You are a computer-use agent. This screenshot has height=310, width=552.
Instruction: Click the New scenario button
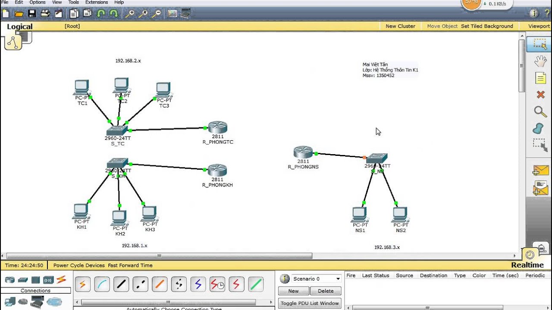click(x=293, y=291)
